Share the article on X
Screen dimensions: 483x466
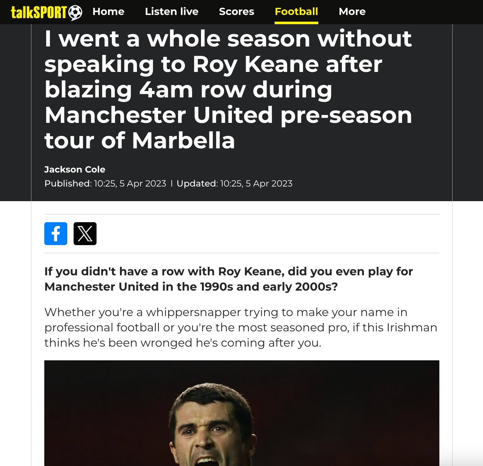click(85, 234)
